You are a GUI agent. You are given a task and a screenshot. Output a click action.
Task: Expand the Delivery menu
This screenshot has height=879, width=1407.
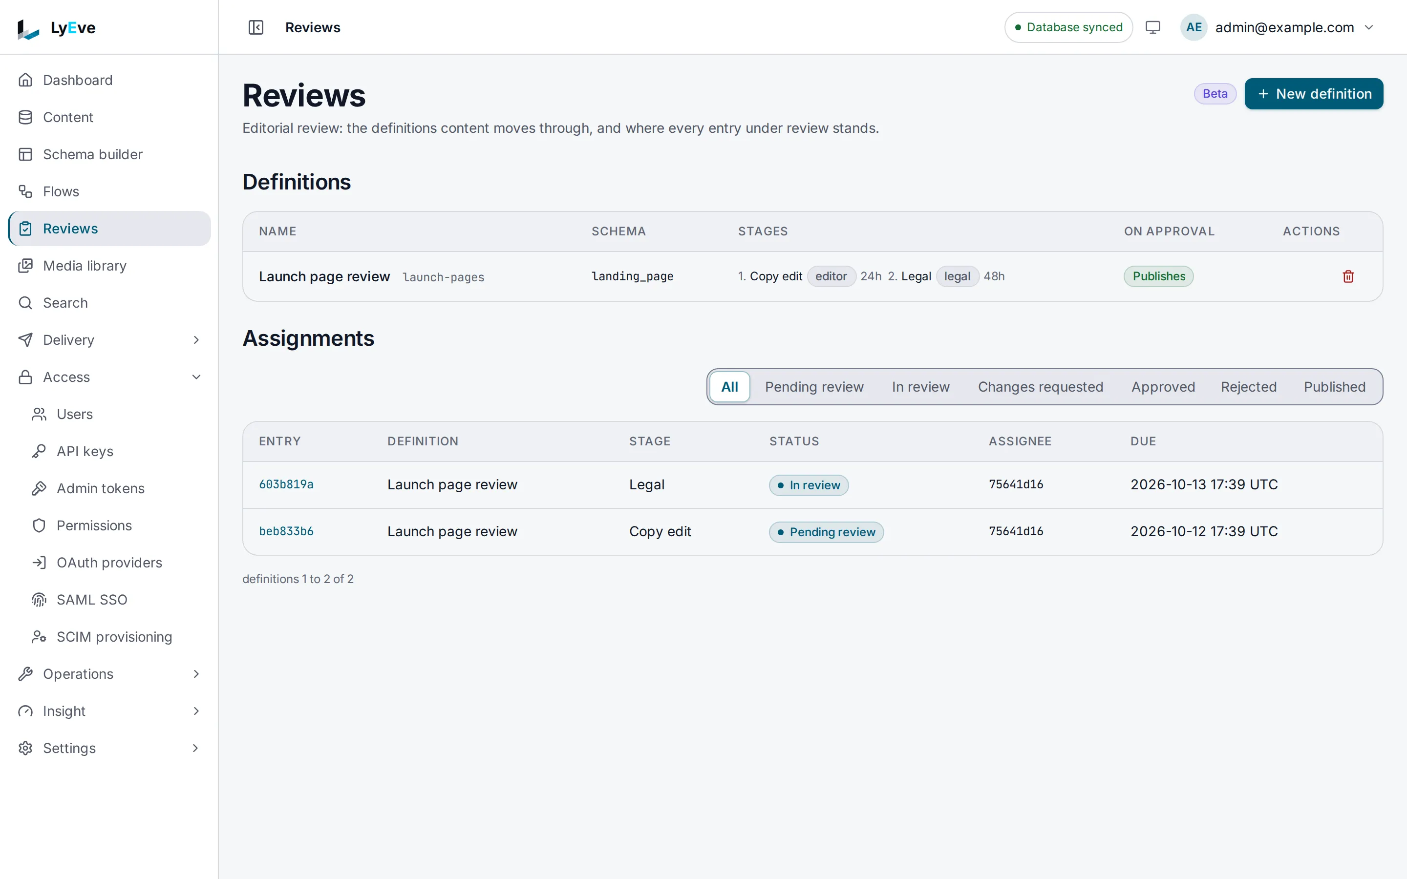(109, 340)
